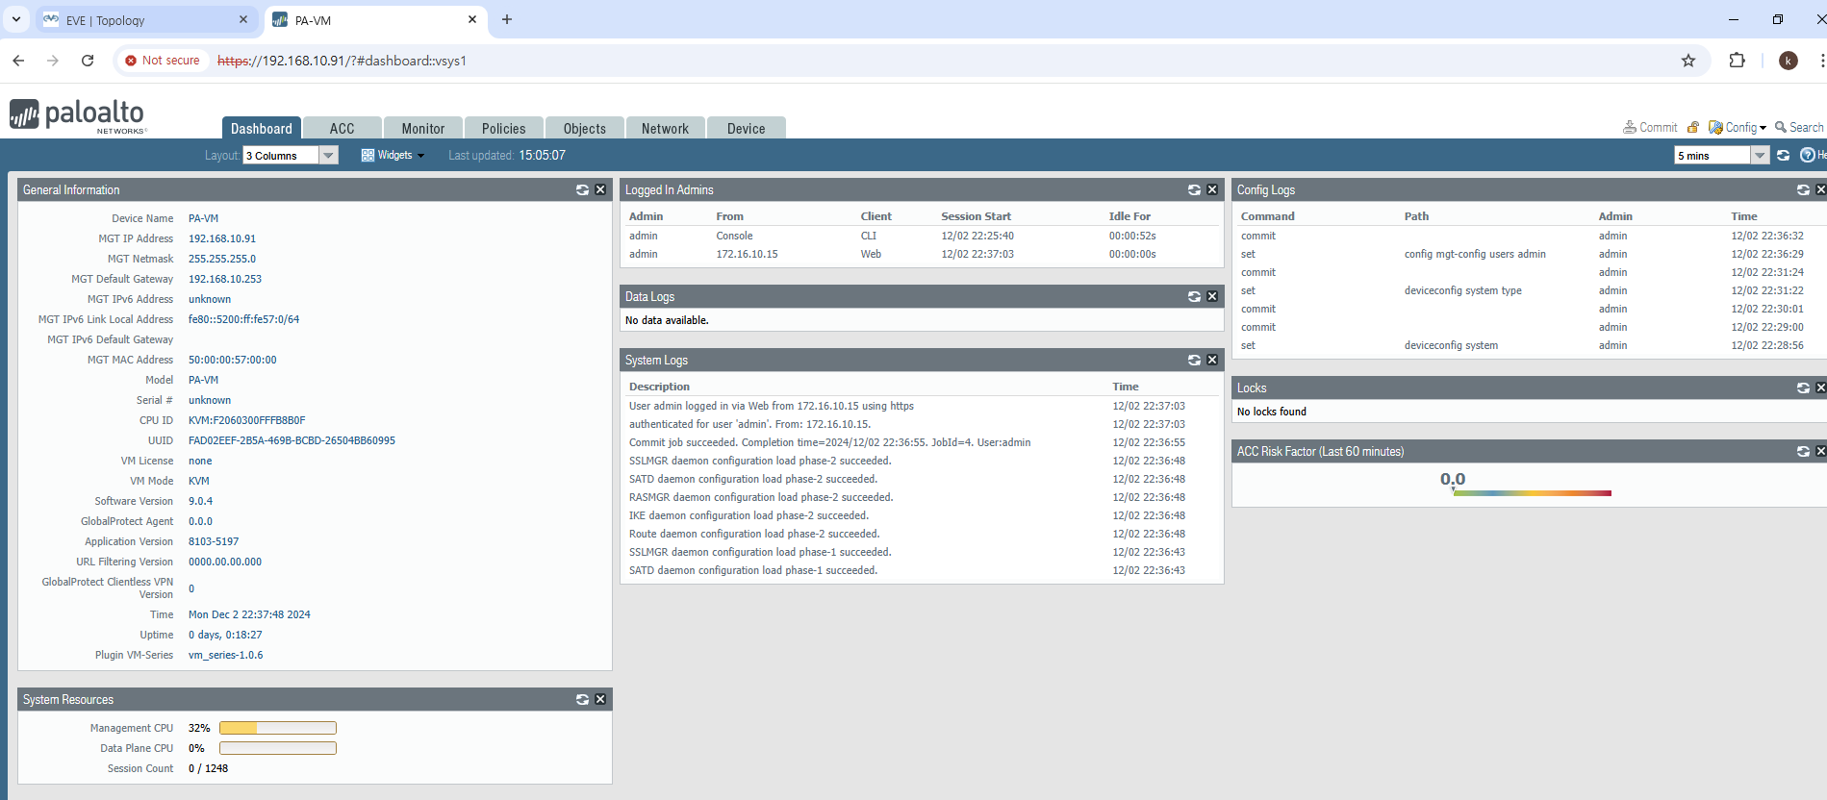Click the MGT Default Gateway value 192.168.10.253
This screenshot has height=800, width=1827.
[225, 279]
